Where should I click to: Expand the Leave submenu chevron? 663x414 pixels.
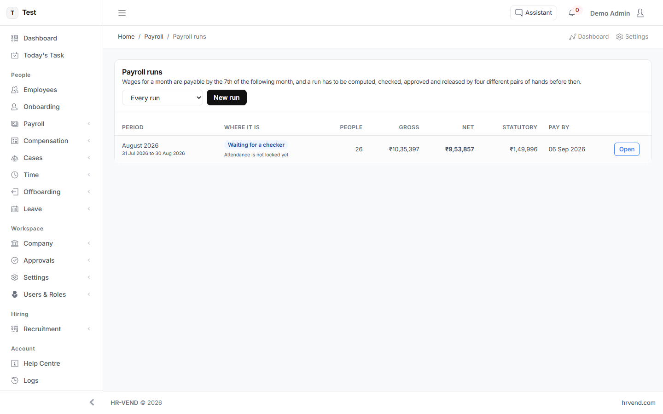coord(89,209)
